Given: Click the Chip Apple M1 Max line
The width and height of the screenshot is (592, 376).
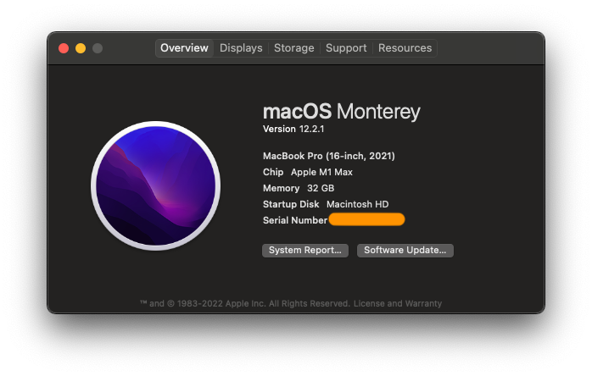Looking at the screenshot, I should pyautogui.click(x=307, y=172).
